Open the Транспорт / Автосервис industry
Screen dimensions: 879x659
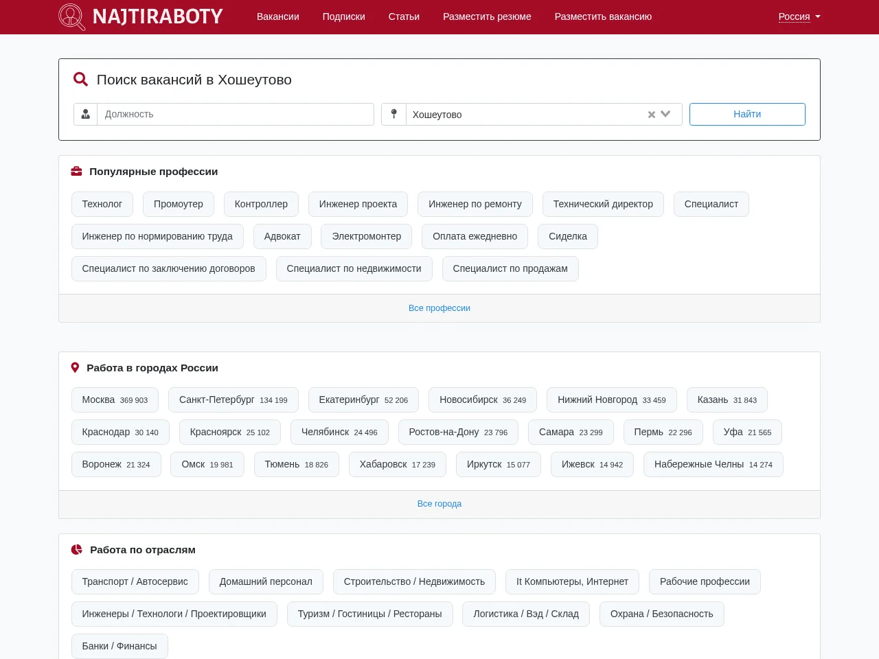[135, 582]
